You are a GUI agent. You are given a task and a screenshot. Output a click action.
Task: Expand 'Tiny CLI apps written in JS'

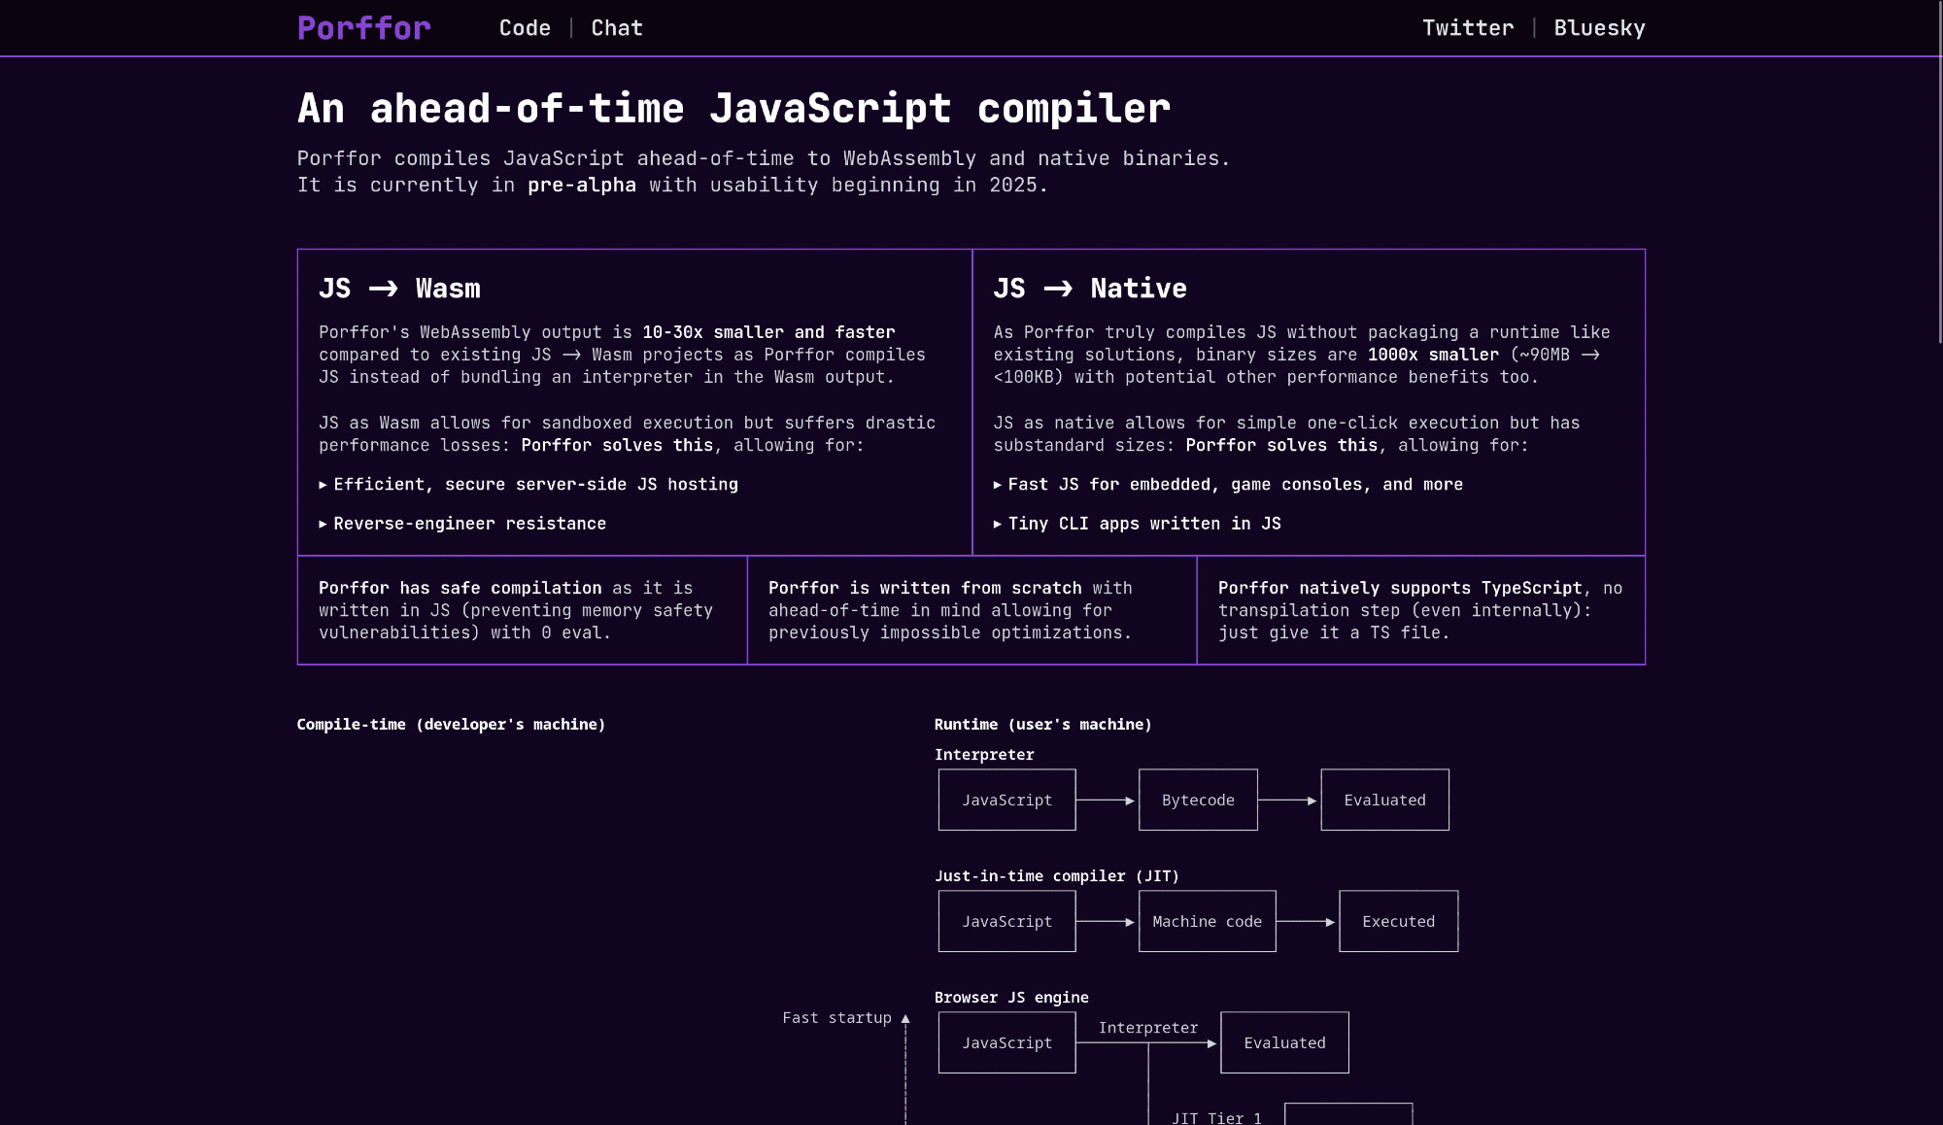(x=1138, y=524)
